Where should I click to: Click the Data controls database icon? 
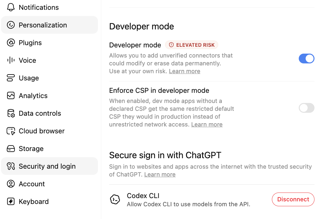(x=11, y=113)
